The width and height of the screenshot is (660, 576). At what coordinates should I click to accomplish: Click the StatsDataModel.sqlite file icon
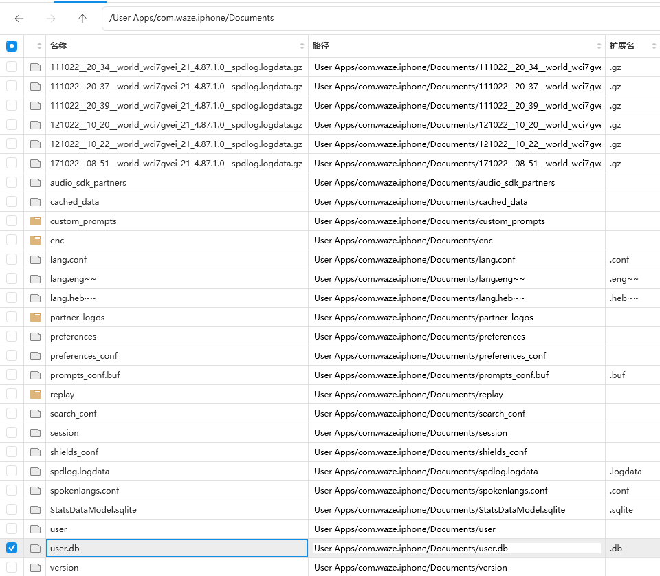[x=35, y=510]
